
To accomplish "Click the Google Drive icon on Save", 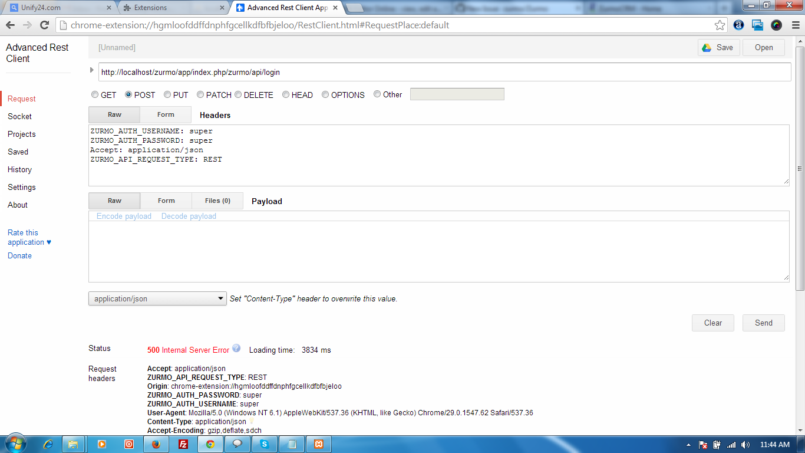I will click(x=707, y=48).
